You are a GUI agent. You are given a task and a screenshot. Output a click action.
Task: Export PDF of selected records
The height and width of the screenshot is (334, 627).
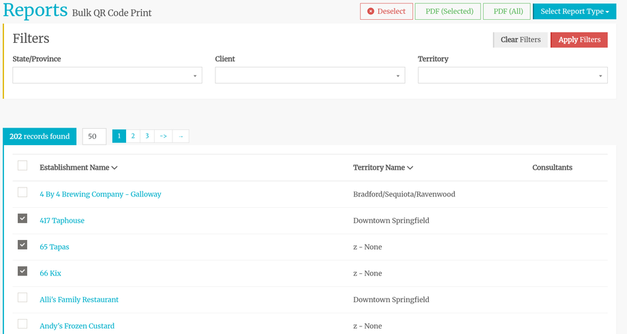(448, 12)
